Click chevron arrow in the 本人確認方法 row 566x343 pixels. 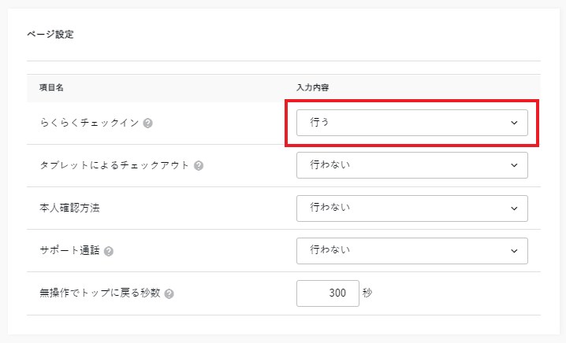(x=514, y=208)
